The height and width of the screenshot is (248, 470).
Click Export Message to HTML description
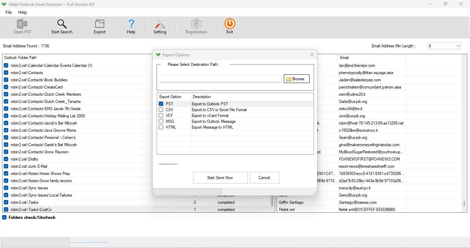point(212,127)
